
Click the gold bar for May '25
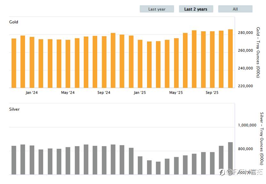[176, 63]
